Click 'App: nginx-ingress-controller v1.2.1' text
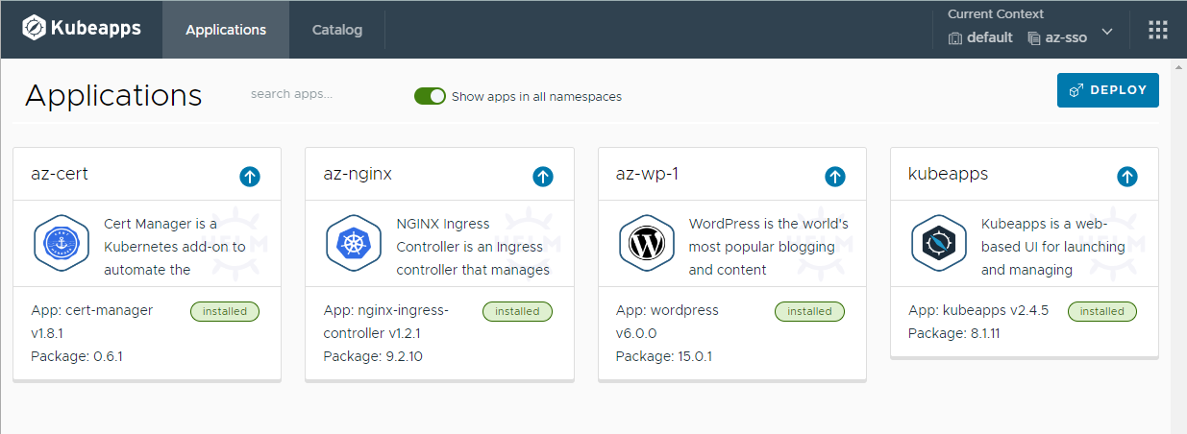The width and height of the screenshot is (1187, 434). (x=385, y=322)
